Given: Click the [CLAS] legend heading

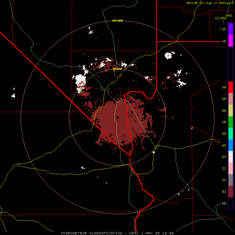Looking at the screenshot, I should tap(221, 18).
